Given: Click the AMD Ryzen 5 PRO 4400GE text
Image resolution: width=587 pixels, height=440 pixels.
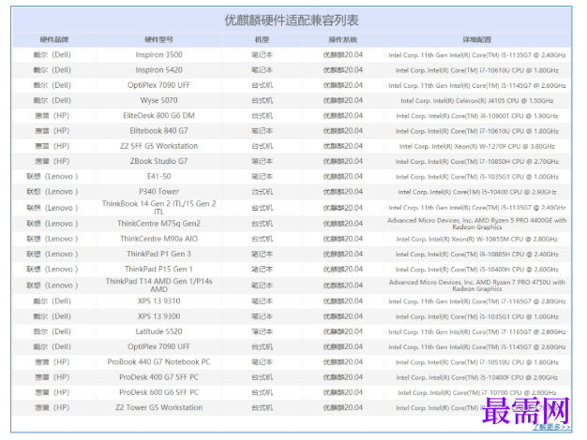Looking at the screenshot, I should (x=477, y=224).
